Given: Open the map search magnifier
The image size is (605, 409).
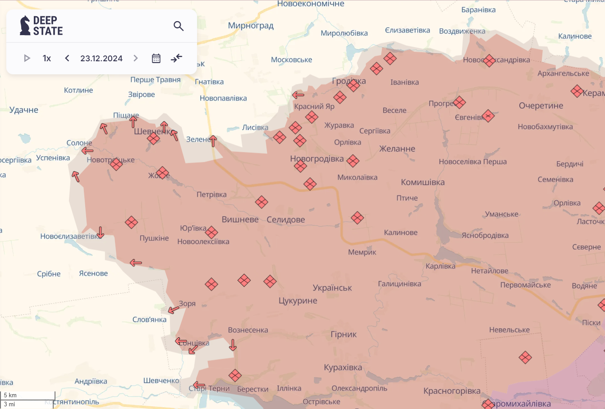Looking at the screenshot, I should tap(179, 26).
